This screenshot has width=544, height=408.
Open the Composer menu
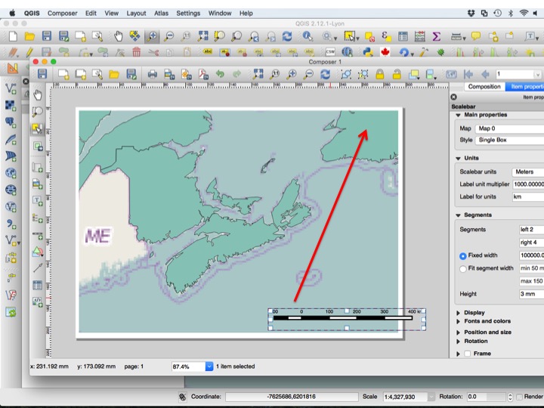tap(63, 13)
